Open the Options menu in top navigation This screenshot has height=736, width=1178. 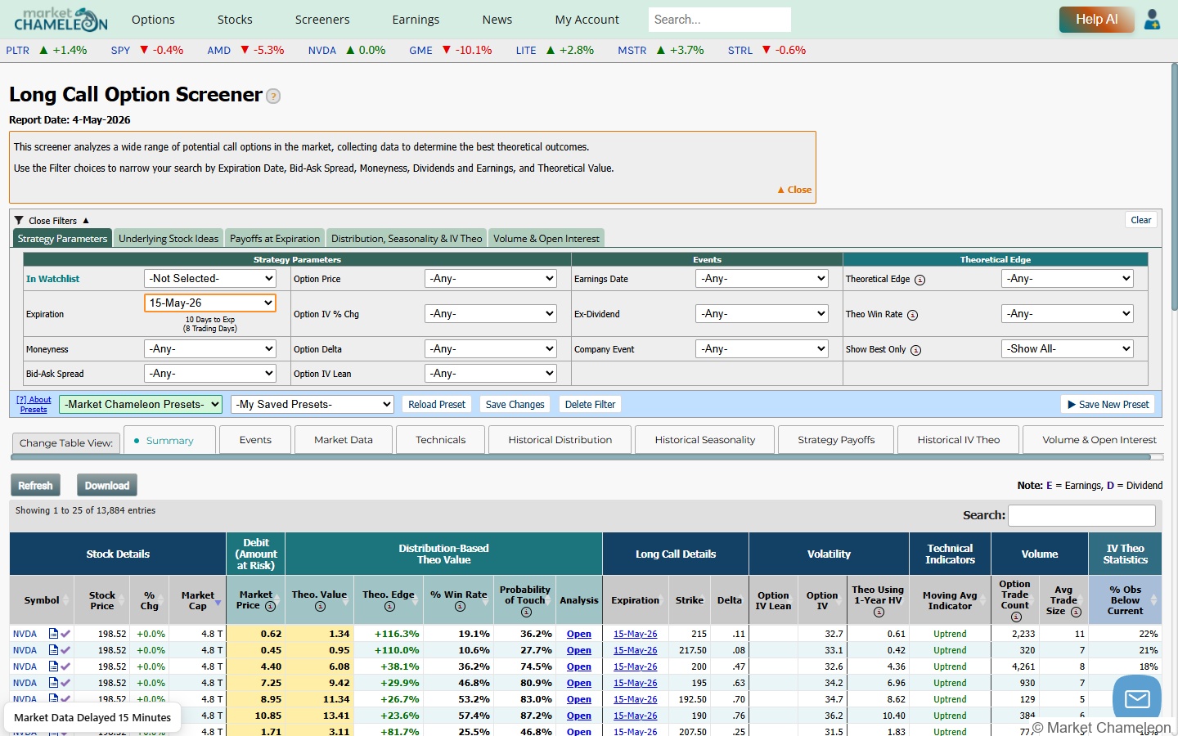pyautogui.click(x=153, y=20)
